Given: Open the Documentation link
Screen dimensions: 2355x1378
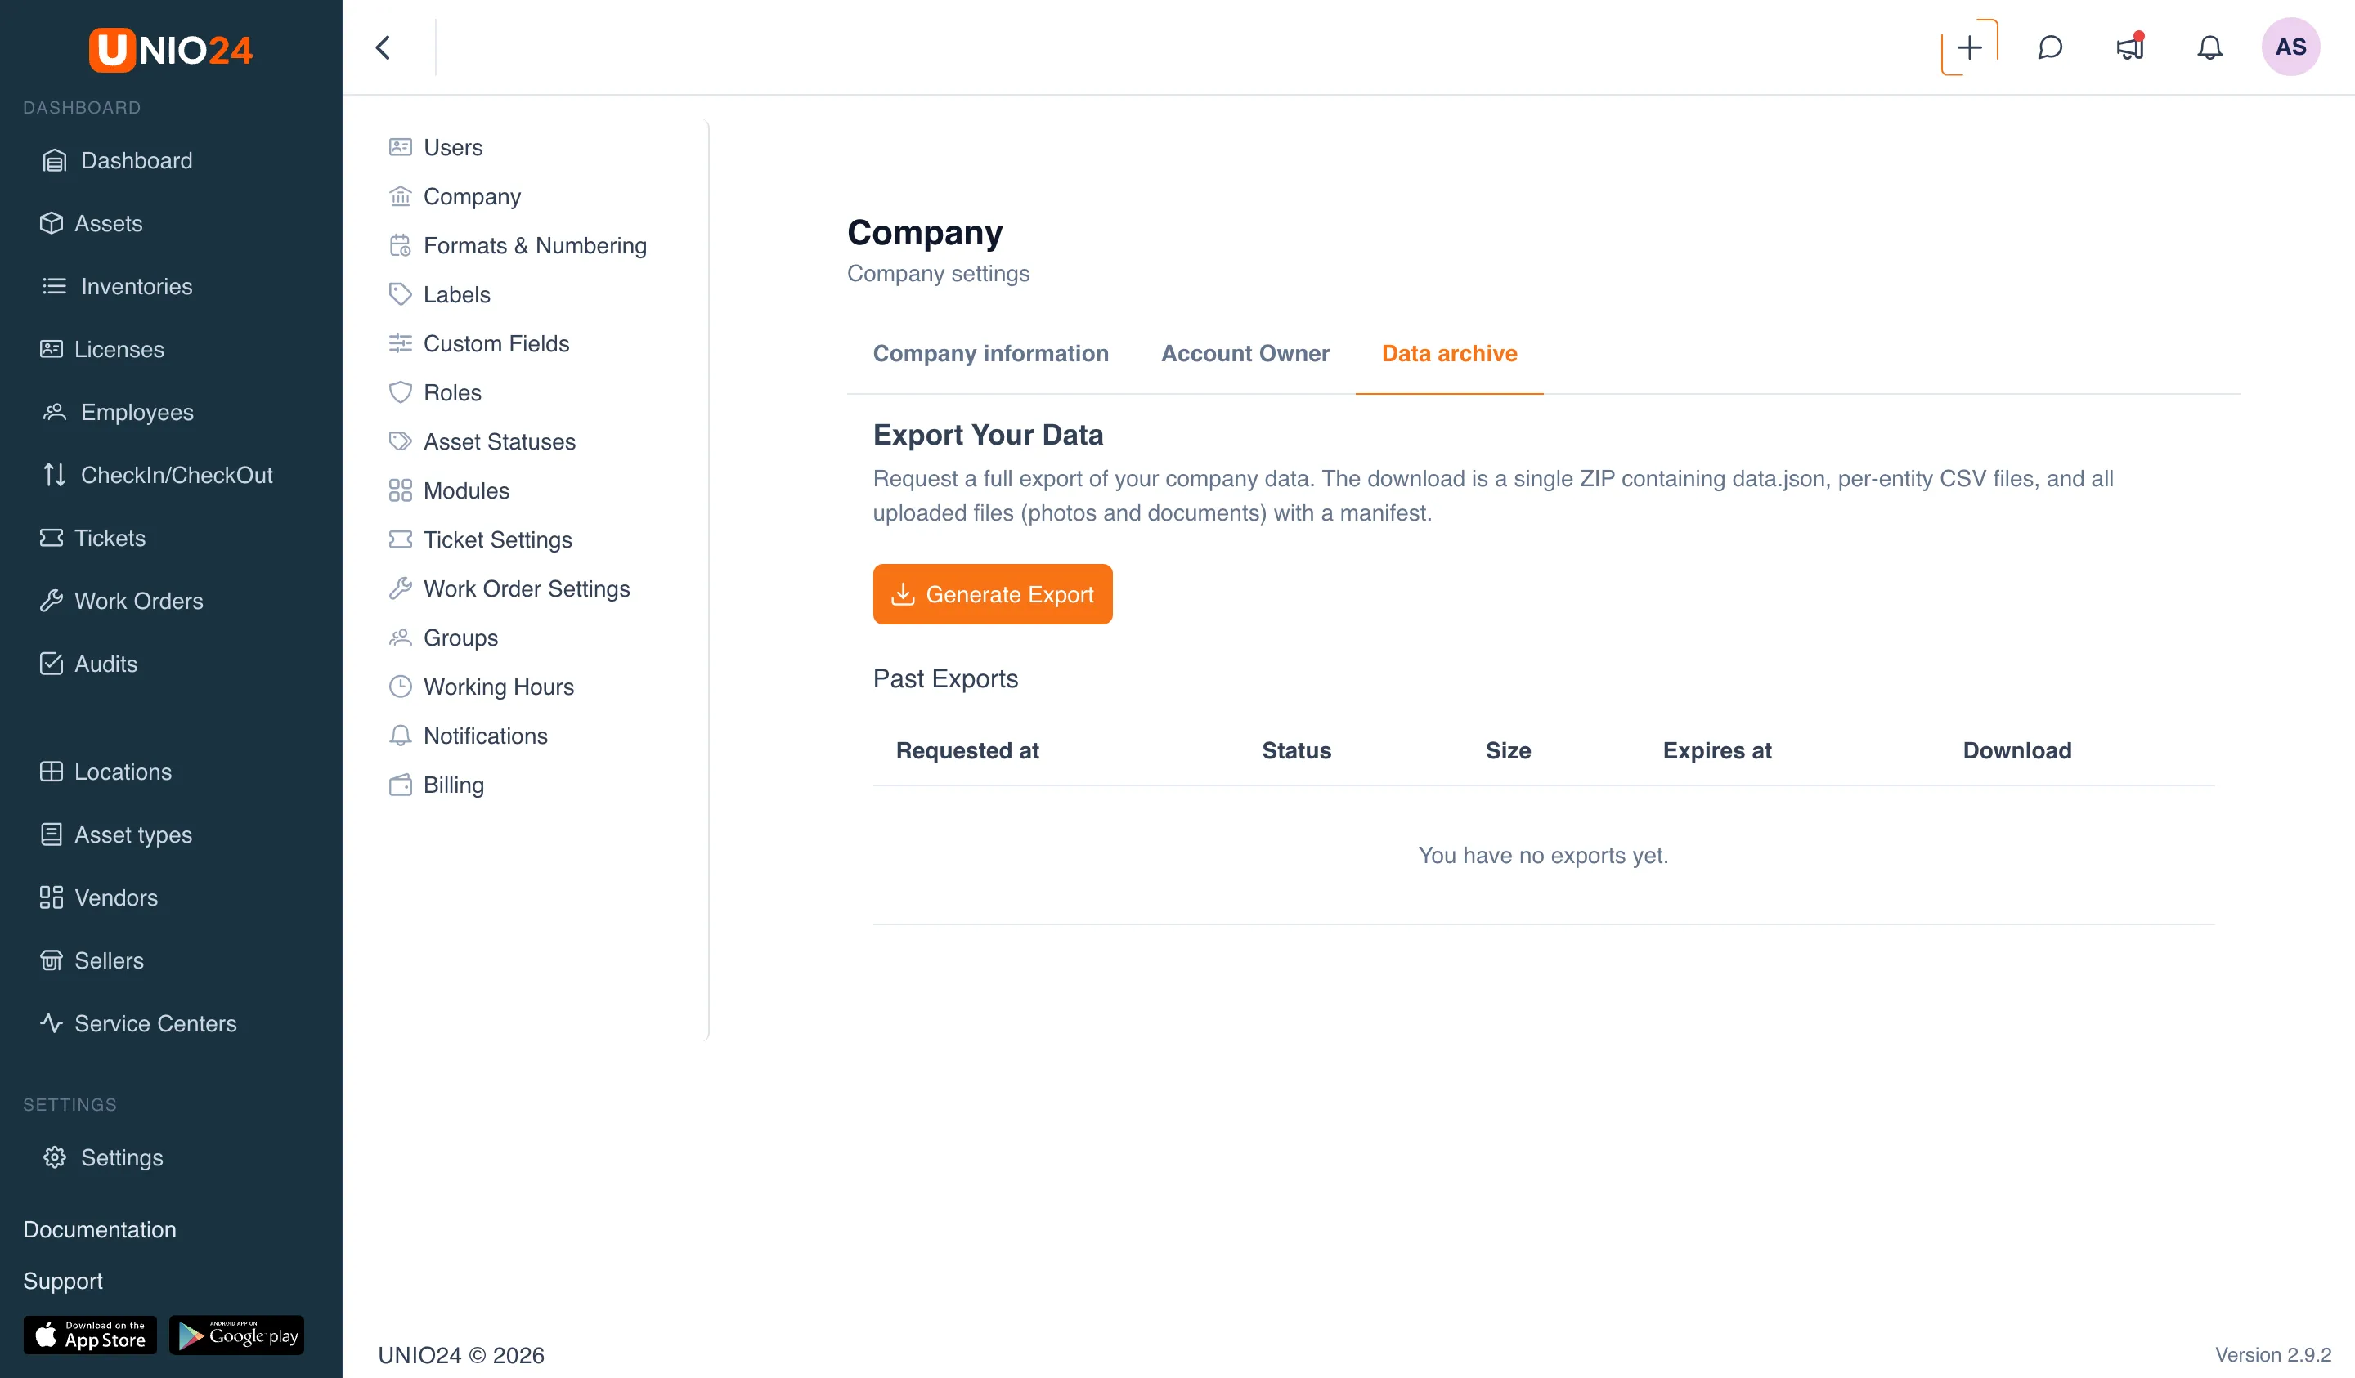Looking at the screenshot, I should 100,1229.
